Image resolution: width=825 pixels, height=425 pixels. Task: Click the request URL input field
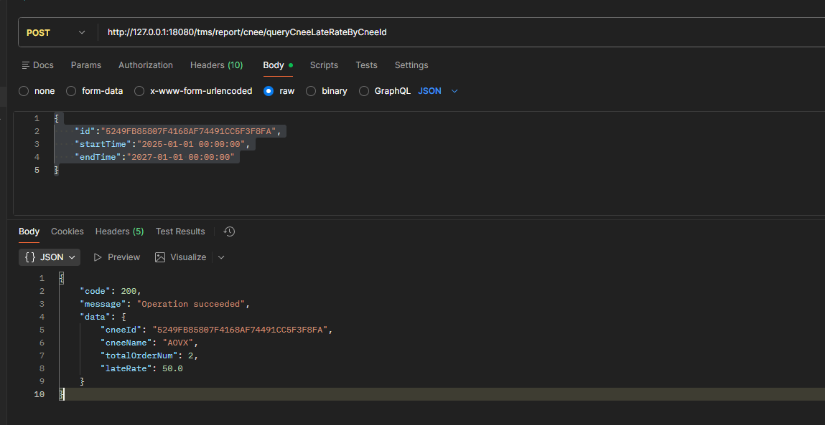[460, 32]
